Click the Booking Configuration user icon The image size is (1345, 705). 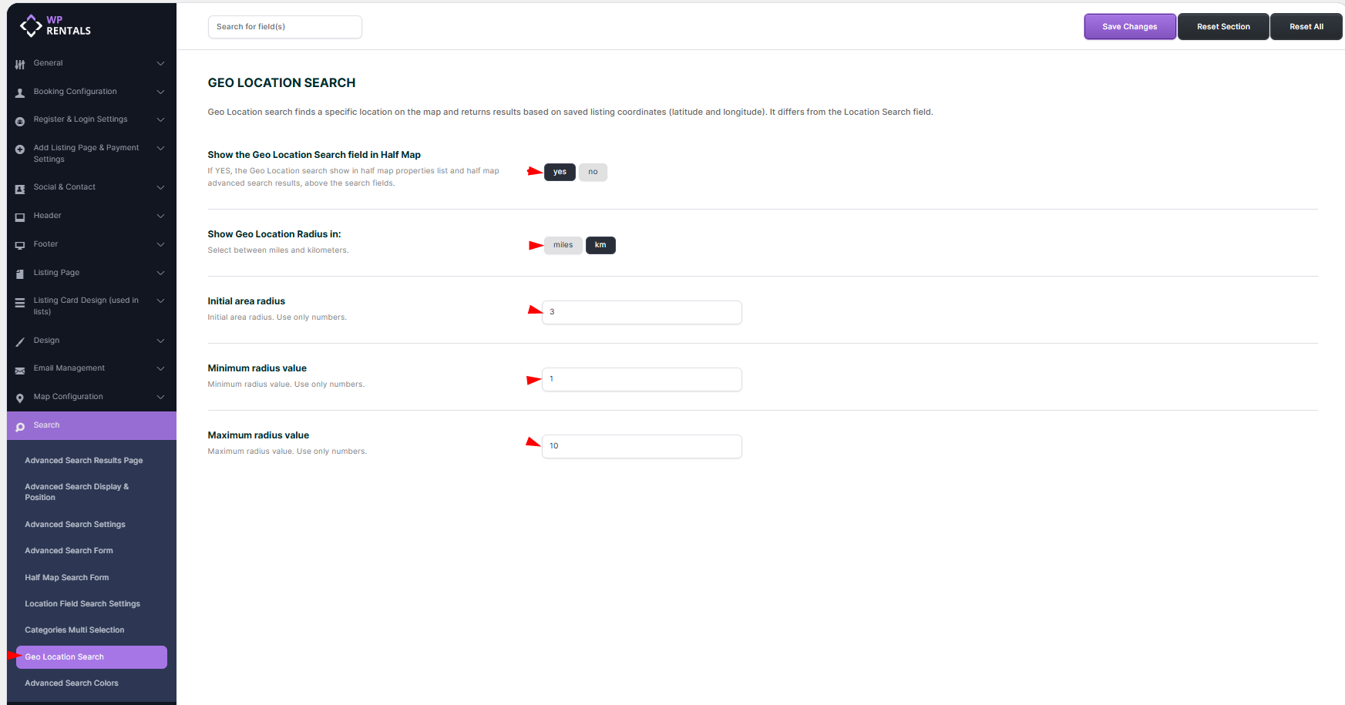[20, 92]
